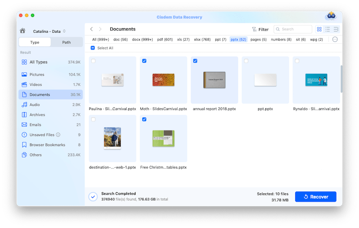Uncheck the Free Christmas tables.pptx checkbox
359x228 pixels.
click(144, 119)
